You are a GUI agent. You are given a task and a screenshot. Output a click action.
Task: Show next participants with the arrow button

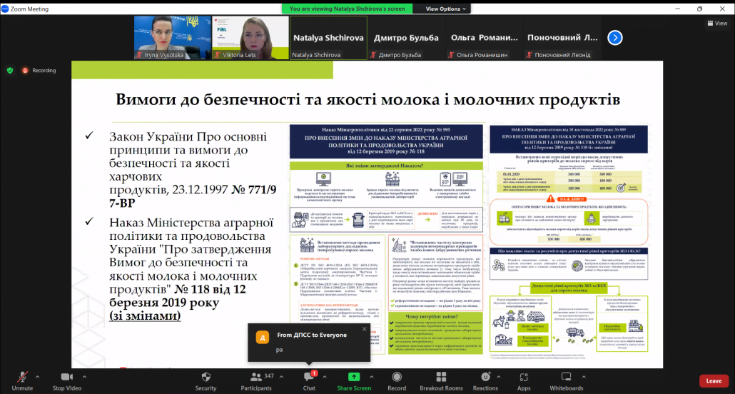(x=615, y=38)
